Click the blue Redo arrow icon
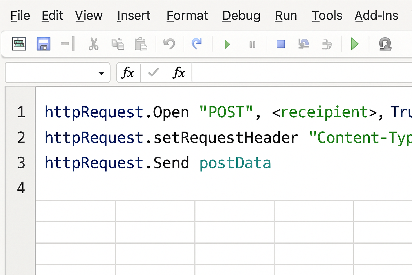This screenshot has height=275, width=412. coord(197,44)
